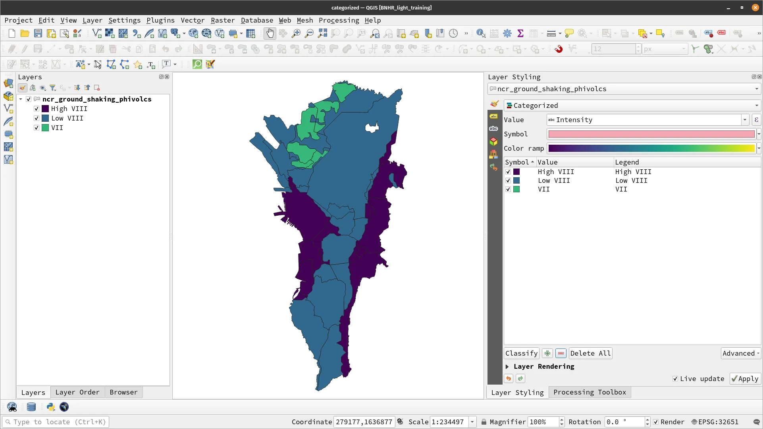Uncheck the High VIII layer visibility
Viewport: 763px width, 429px height.
(x=36, y=109)
